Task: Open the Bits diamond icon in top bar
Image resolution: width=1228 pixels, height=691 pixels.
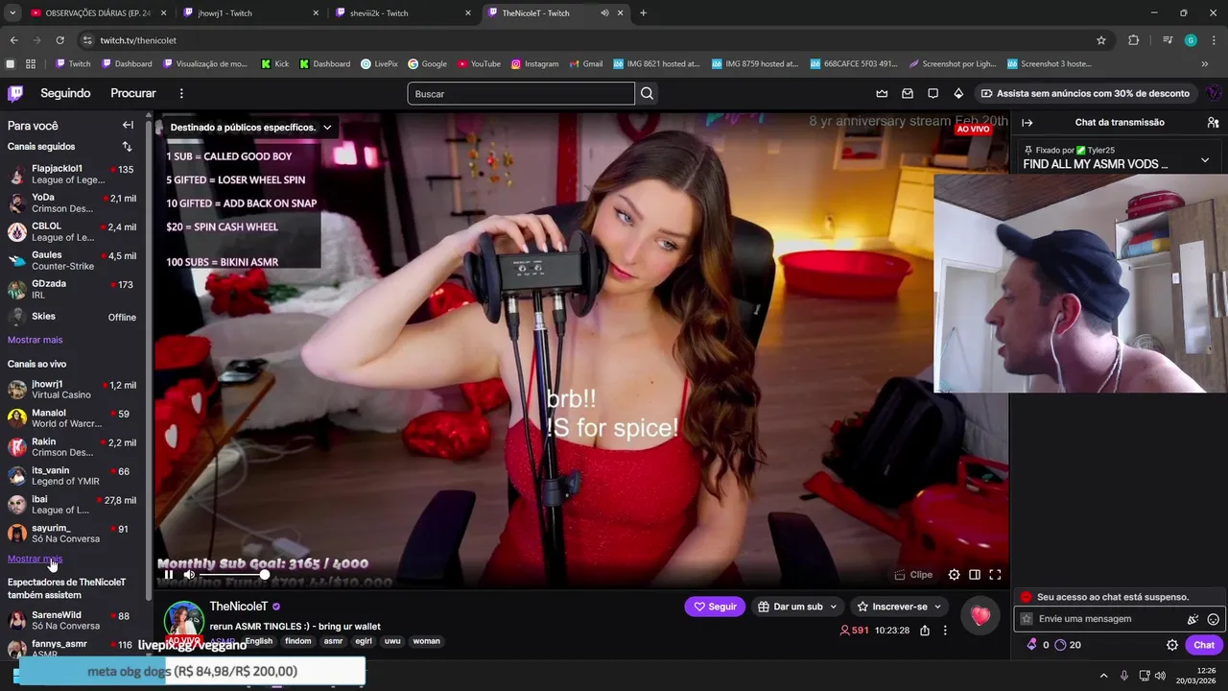Action: point(958,93)
